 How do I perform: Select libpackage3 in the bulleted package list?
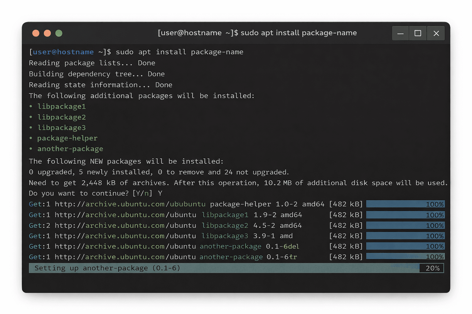[61, 128]
